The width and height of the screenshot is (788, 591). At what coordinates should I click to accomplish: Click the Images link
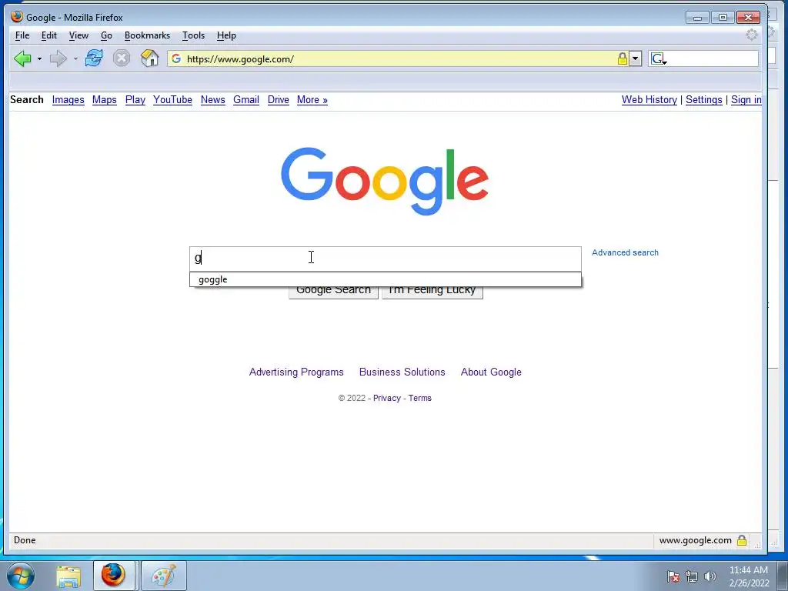(68, 100)
